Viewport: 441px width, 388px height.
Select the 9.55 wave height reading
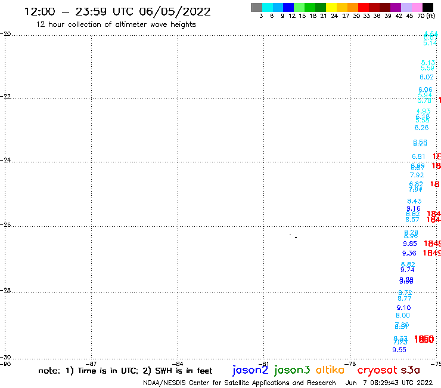[x=399, y=350]
